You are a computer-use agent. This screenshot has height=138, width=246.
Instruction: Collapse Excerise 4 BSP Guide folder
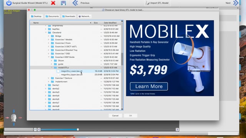[x=49, y=57]
